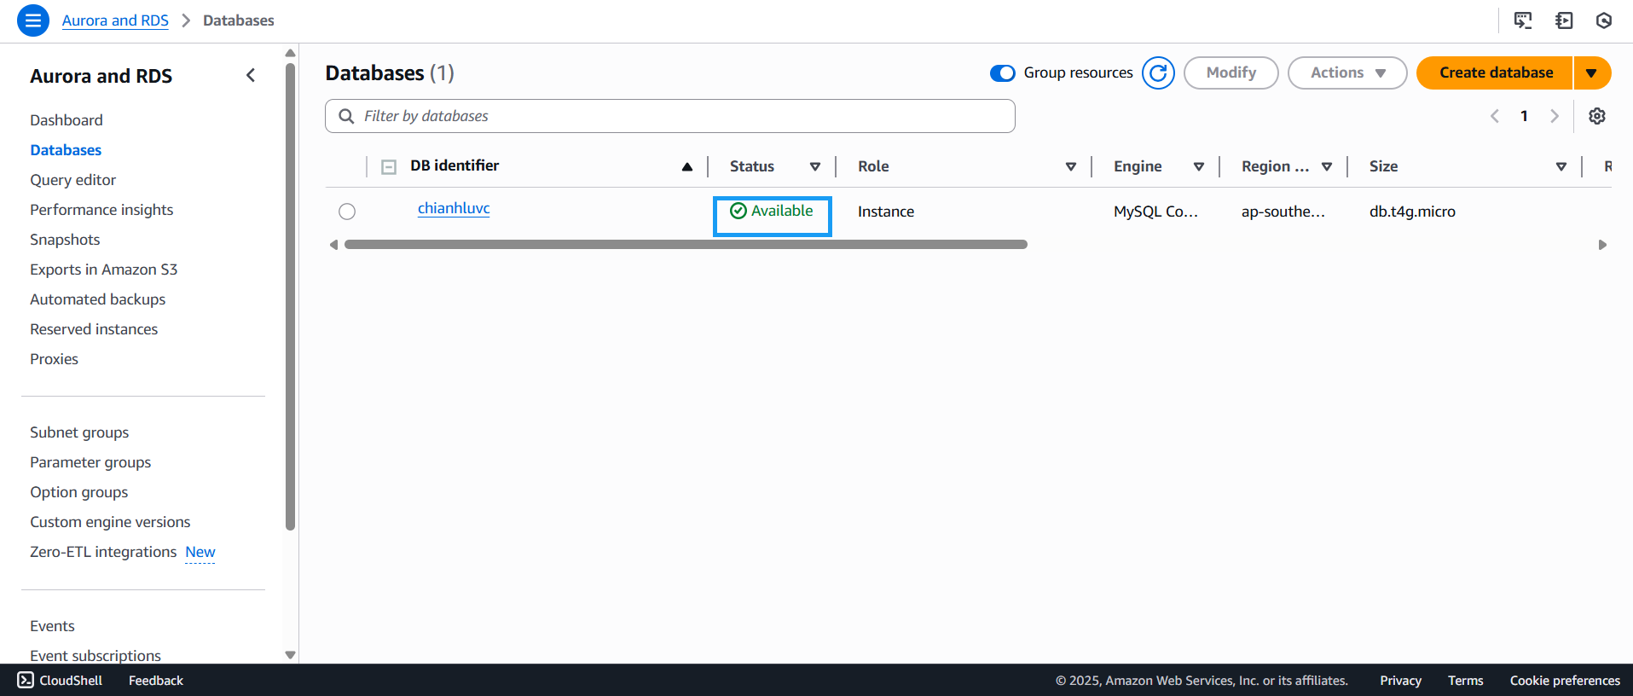
Task: Click the Instance role cell
Action: click(886, 212)
